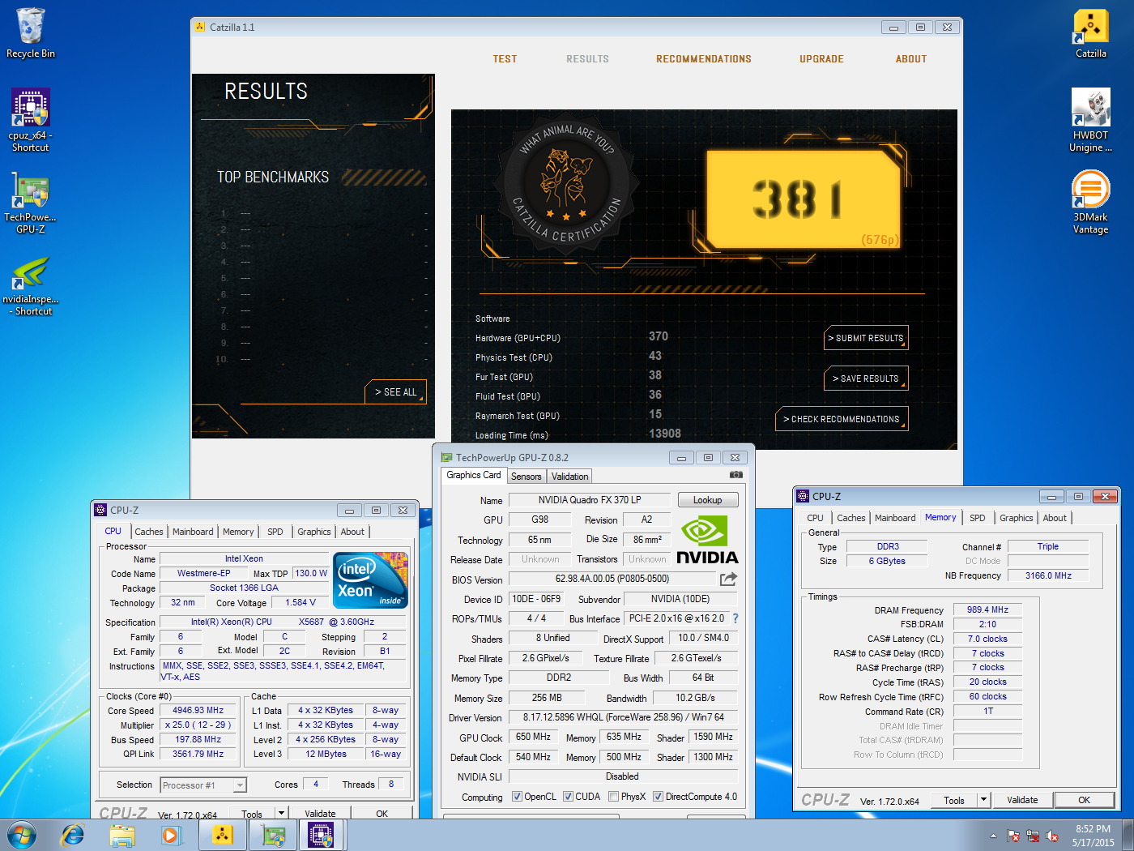The width and height of the screenshot is (1134, 851).
Task: Launch cpuz_x64 shortcut on desktop
Action: (x=30, y=120)
